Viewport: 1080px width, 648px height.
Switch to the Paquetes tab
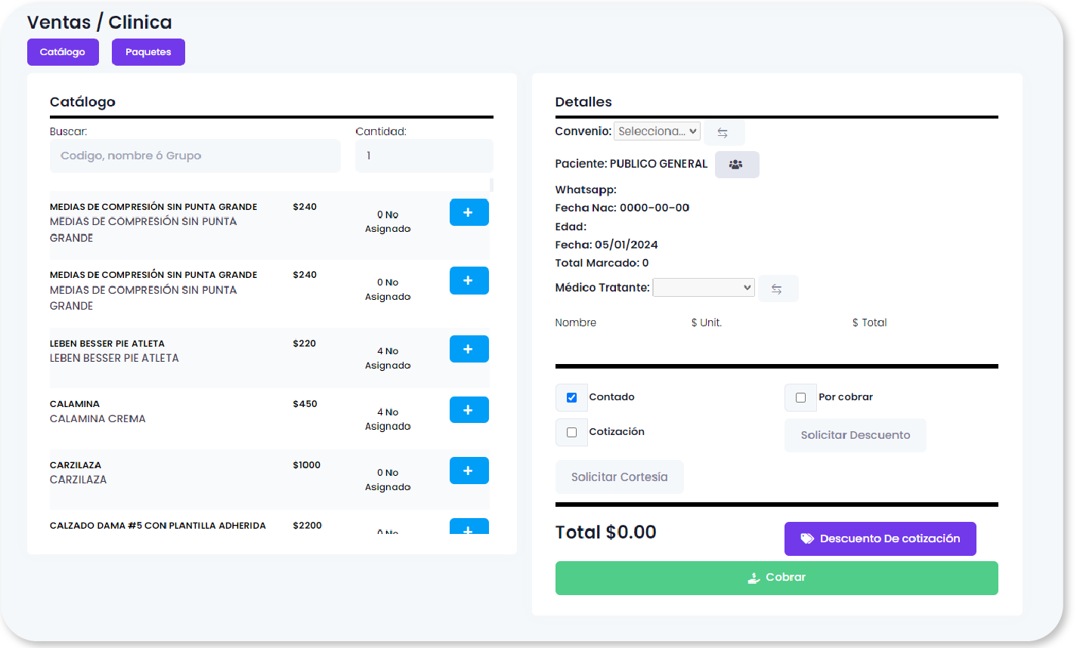[x=148, y=52]
